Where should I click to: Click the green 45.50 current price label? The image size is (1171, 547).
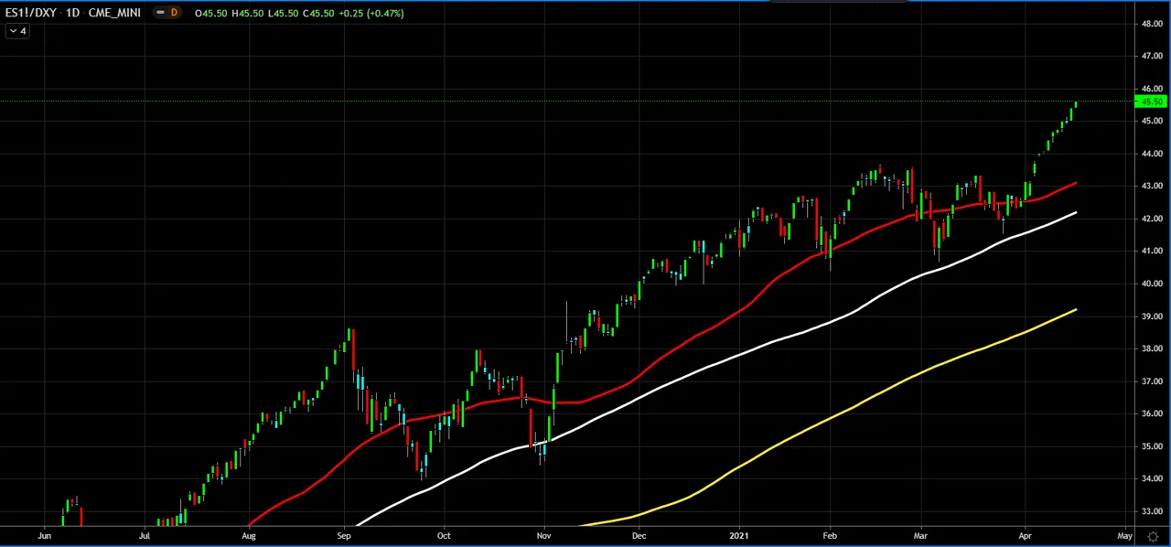pos(1152,102)
